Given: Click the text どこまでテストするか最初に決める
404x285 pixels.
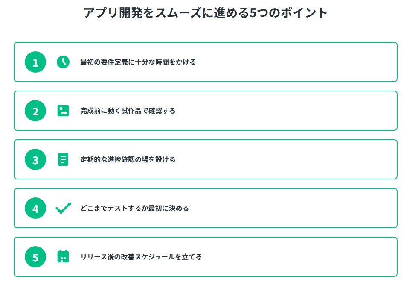Looking at the screenshot, I should (134, 208).
